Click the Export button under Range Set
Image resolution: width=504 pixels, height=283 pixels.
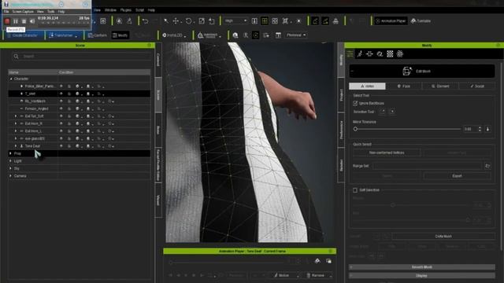pyautogui.click(x=457, y=176)
